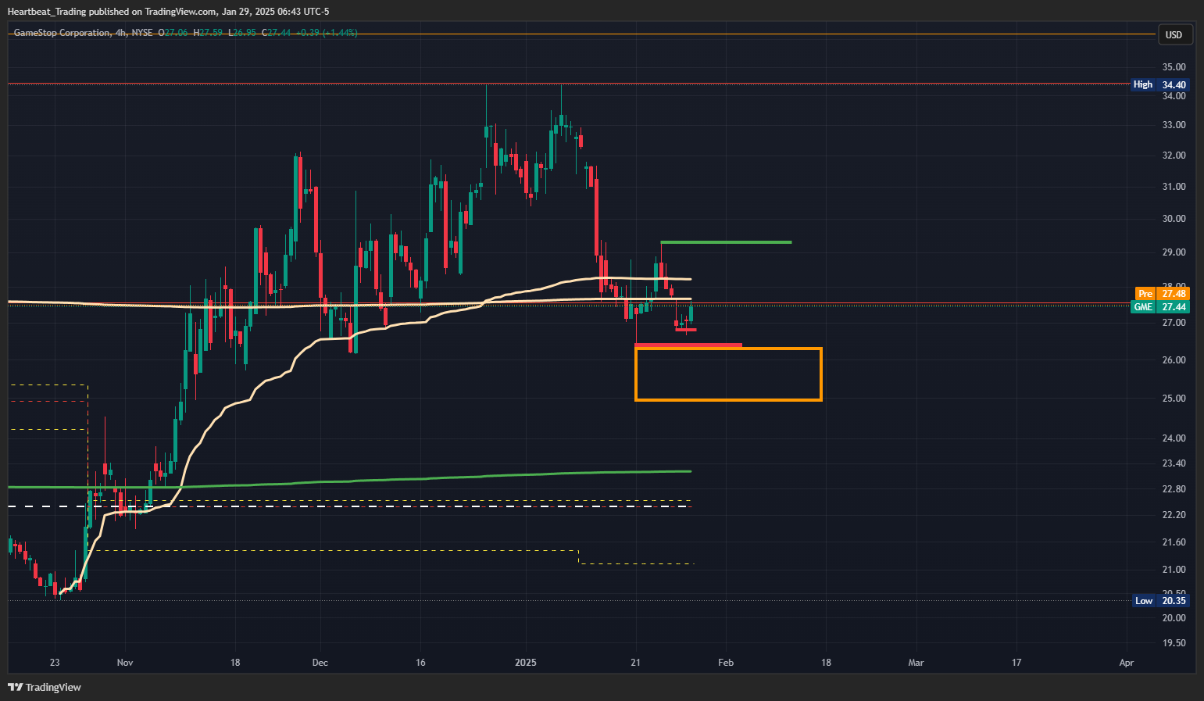1204x701 pixels.
Task: Select the short green horizontal line near 29.30
Action: [726, 242]
